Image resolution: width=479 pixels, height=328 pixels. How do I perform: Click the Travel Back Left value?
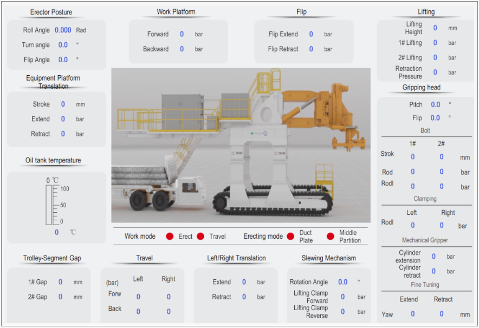[138, 312]
